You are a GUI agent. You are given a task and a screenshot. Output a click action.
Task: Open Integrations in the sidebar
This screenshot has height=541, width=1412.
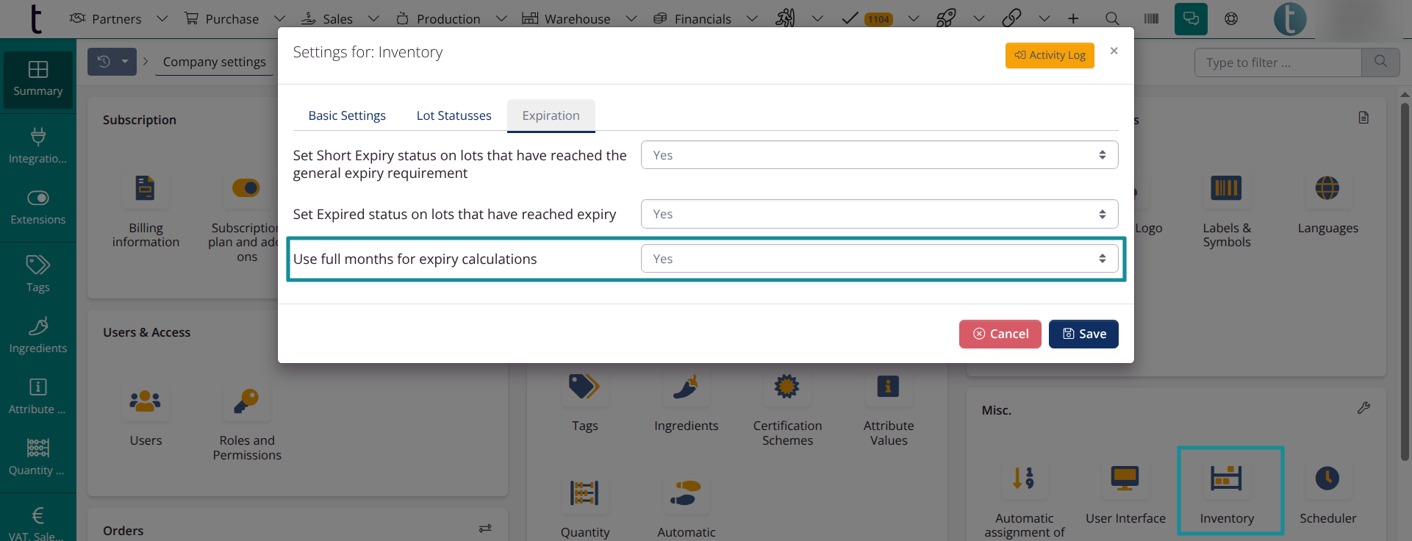[x=37, y=146]
